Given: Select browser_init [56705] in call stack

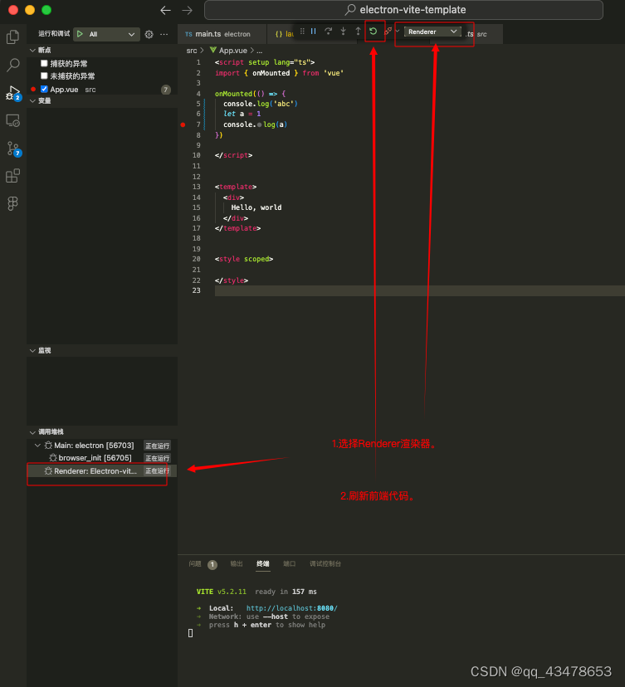Looking at the screenshot, I should pyautogui.click(x=95, y=458).
